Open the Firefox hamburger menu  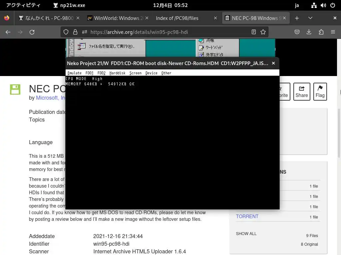point(333,32)
